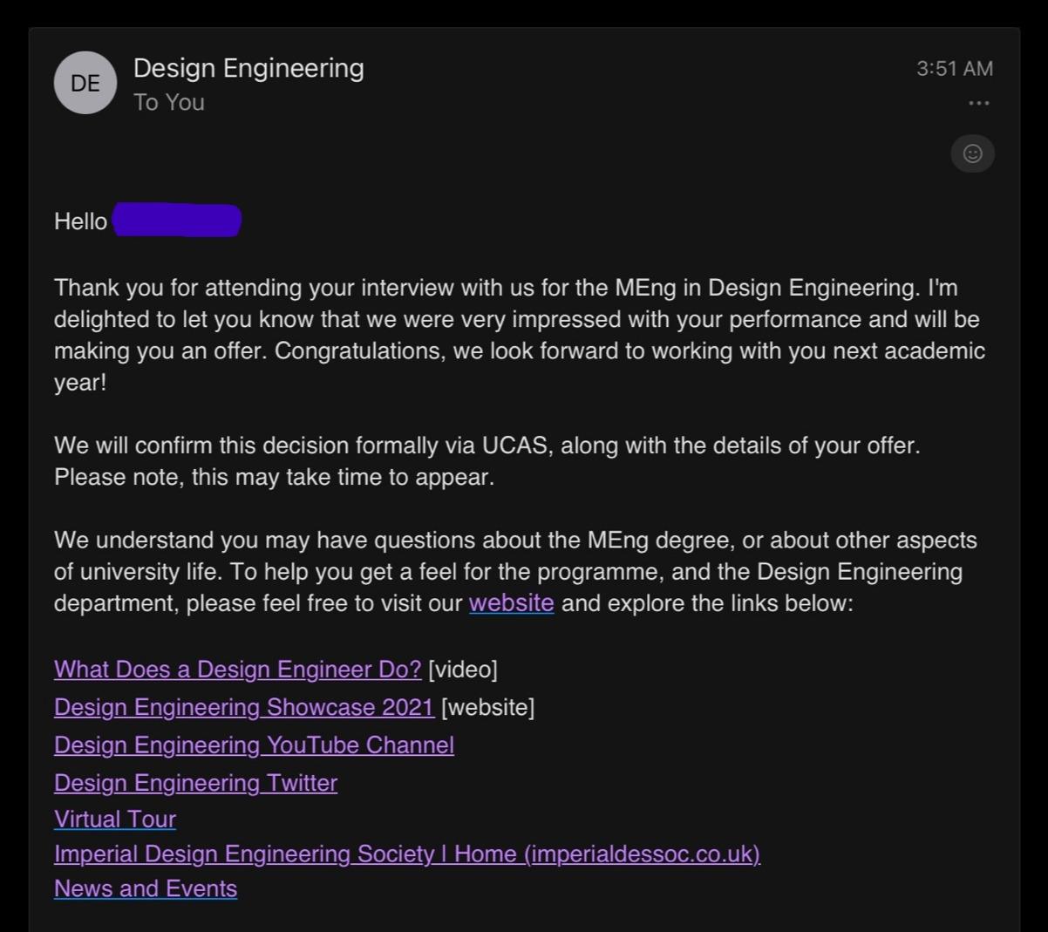The height and width of the screenshot is (932, 1048).
Task: Open Imperial Design Engineering Society home link
Action: (406, 854)
